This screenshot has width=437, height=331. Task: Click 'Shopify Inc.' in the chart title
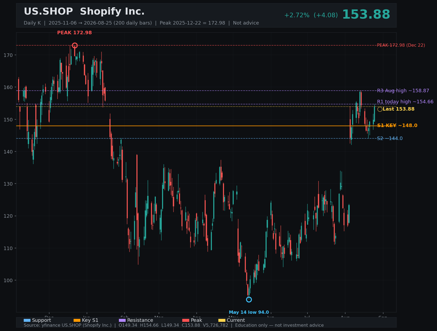[x=112, y=12]
